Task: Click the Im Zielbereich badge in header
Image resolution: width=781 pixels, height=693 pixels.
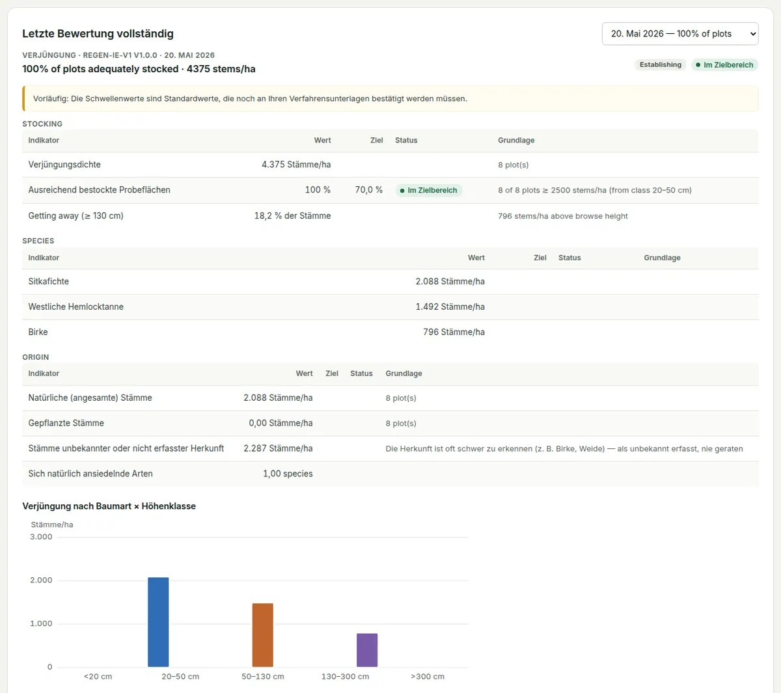Action: 724,65
